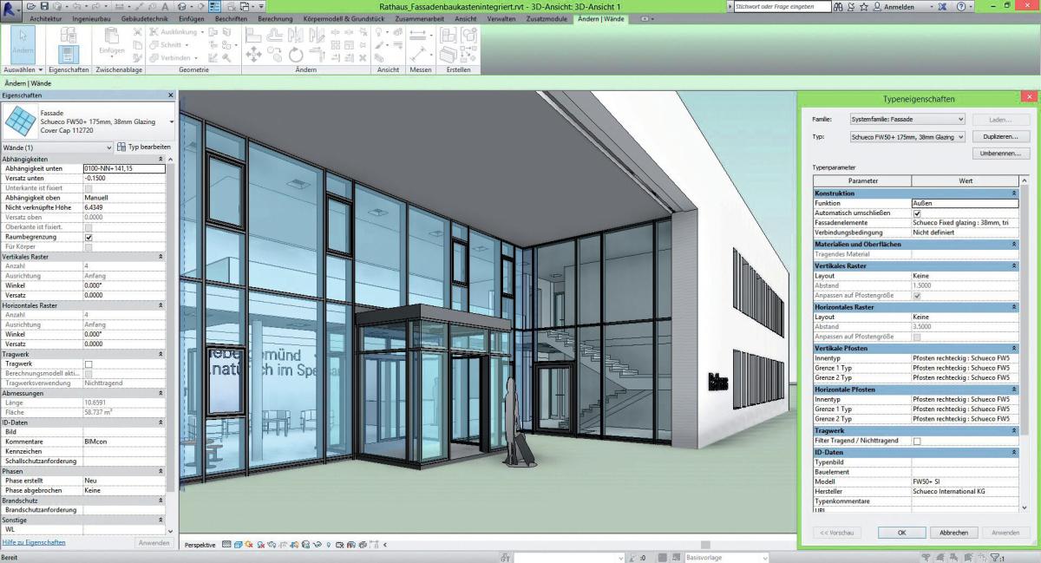The image size is (1041, 563).
Task: Click the Kommentare value BIMcon
Action: coord(123,442)
